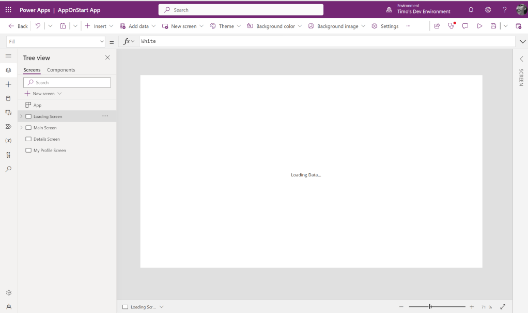Click the fit-to-window expand icon
The height and width of the screenshot is (313, 528).
point(503,307)
